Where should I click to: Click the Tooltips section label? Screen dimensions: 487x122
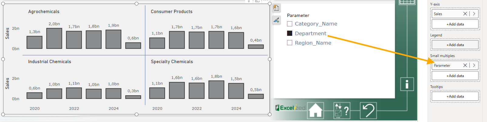[436, 87]
